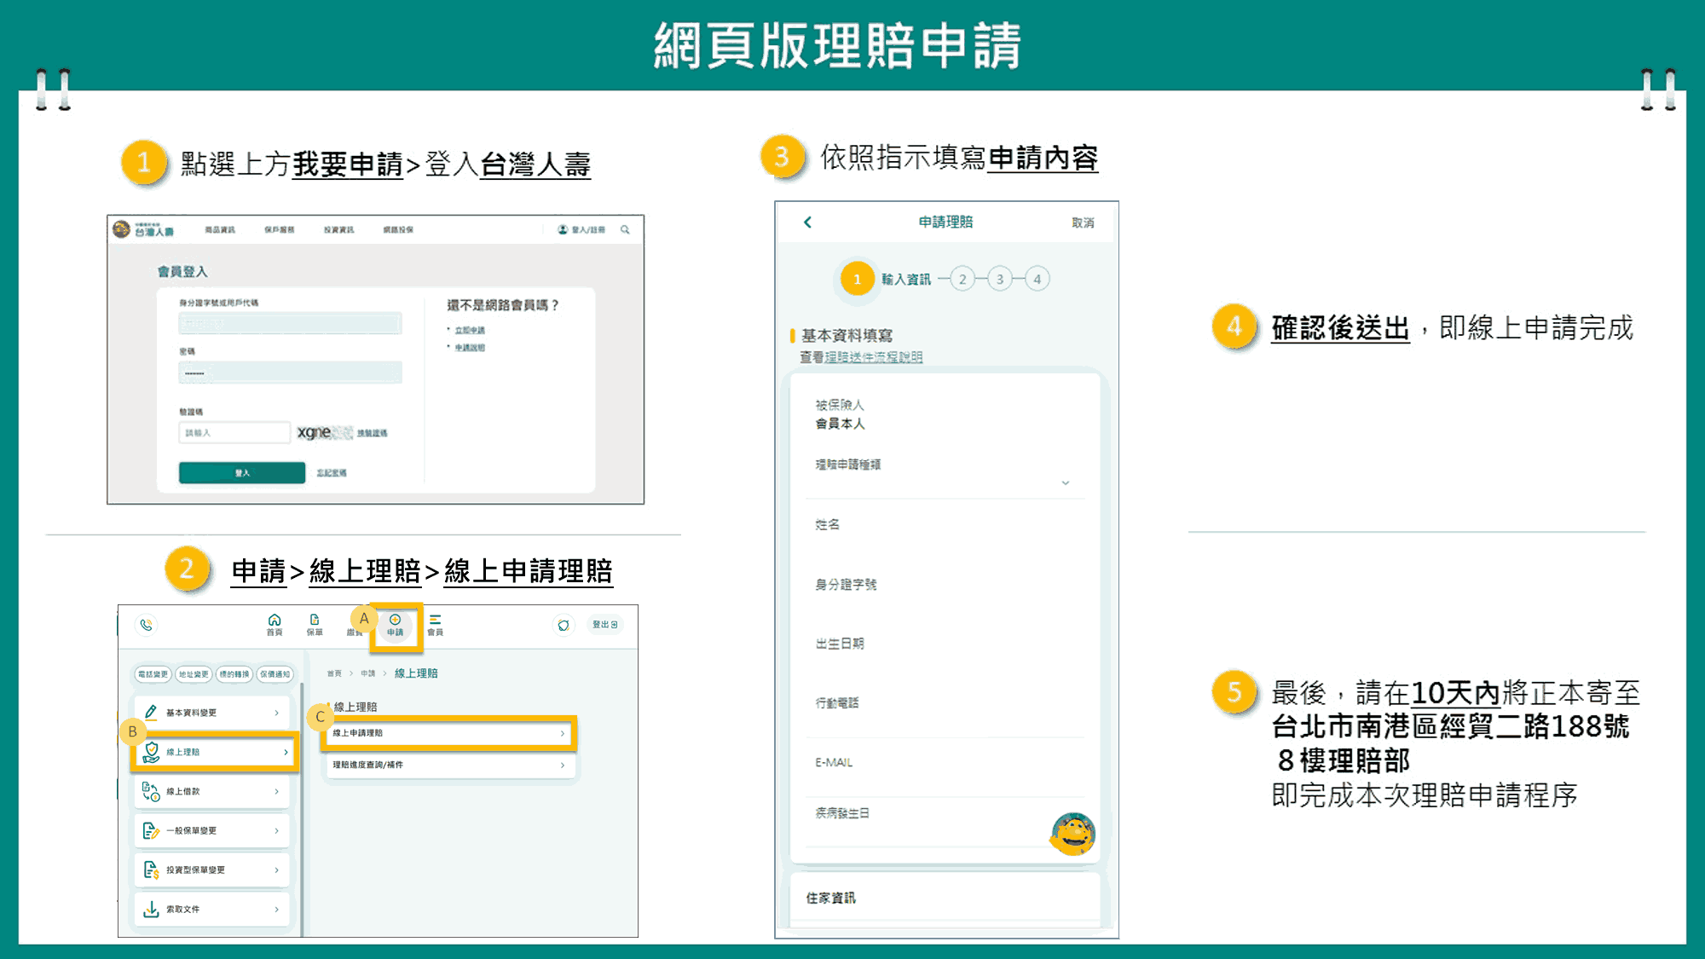Click the captcha image showing xgne
The image size is (1705, 959).
324,432
